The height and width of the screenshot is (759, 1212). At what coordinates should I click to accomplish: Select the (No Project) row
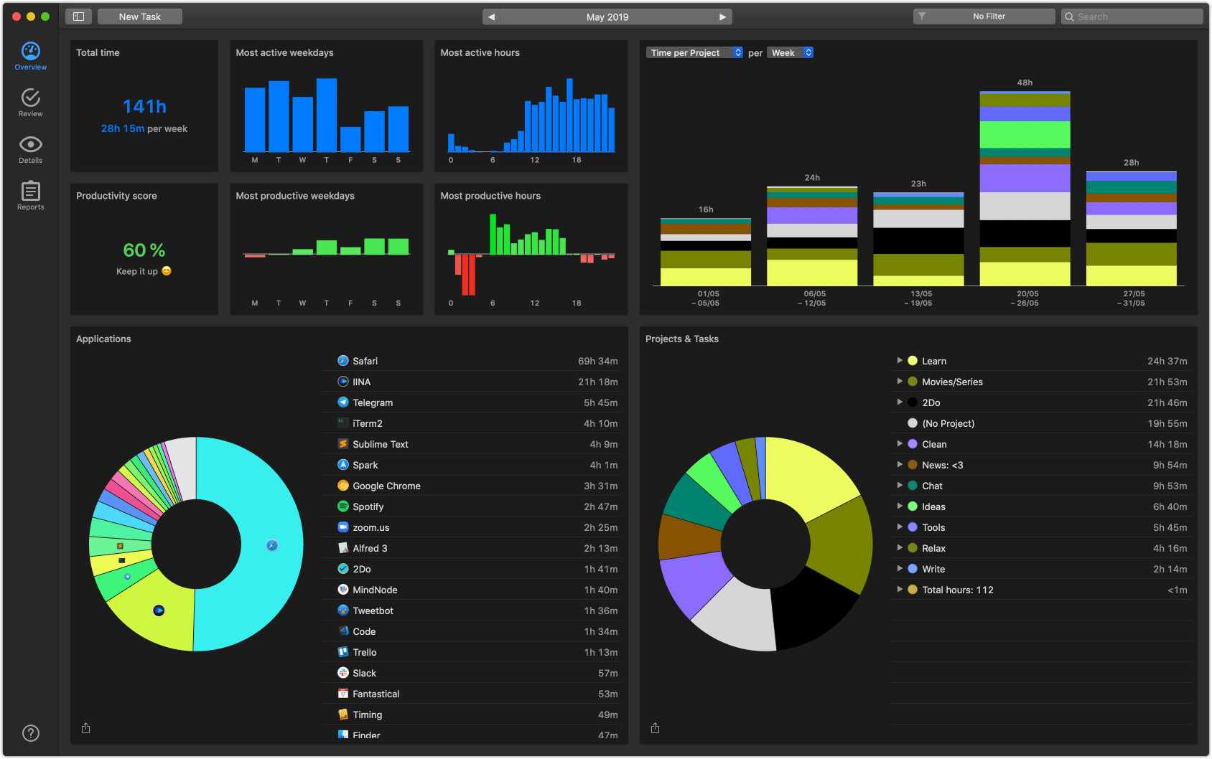1041,423
